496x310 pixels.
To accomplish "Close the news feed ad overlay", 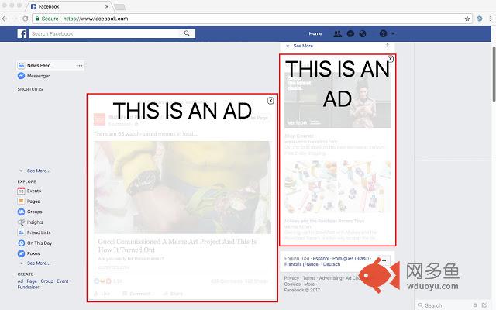I will (x=270, y=101).
